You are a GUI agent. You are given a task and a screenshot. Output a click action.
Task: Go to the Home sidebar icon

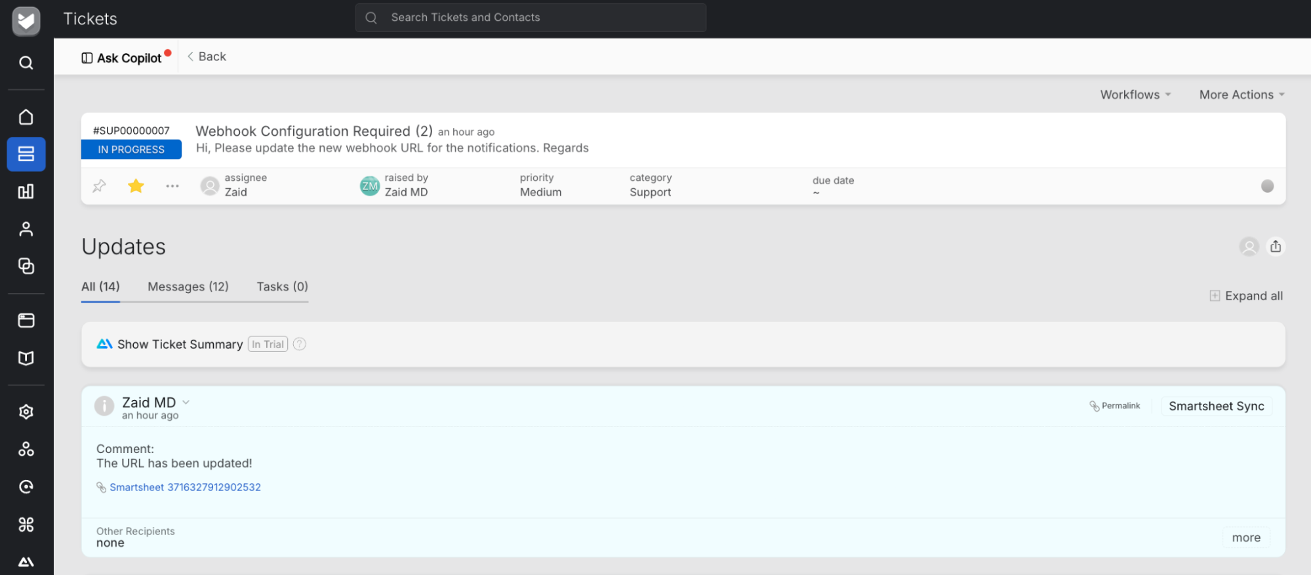coord(26,117)
